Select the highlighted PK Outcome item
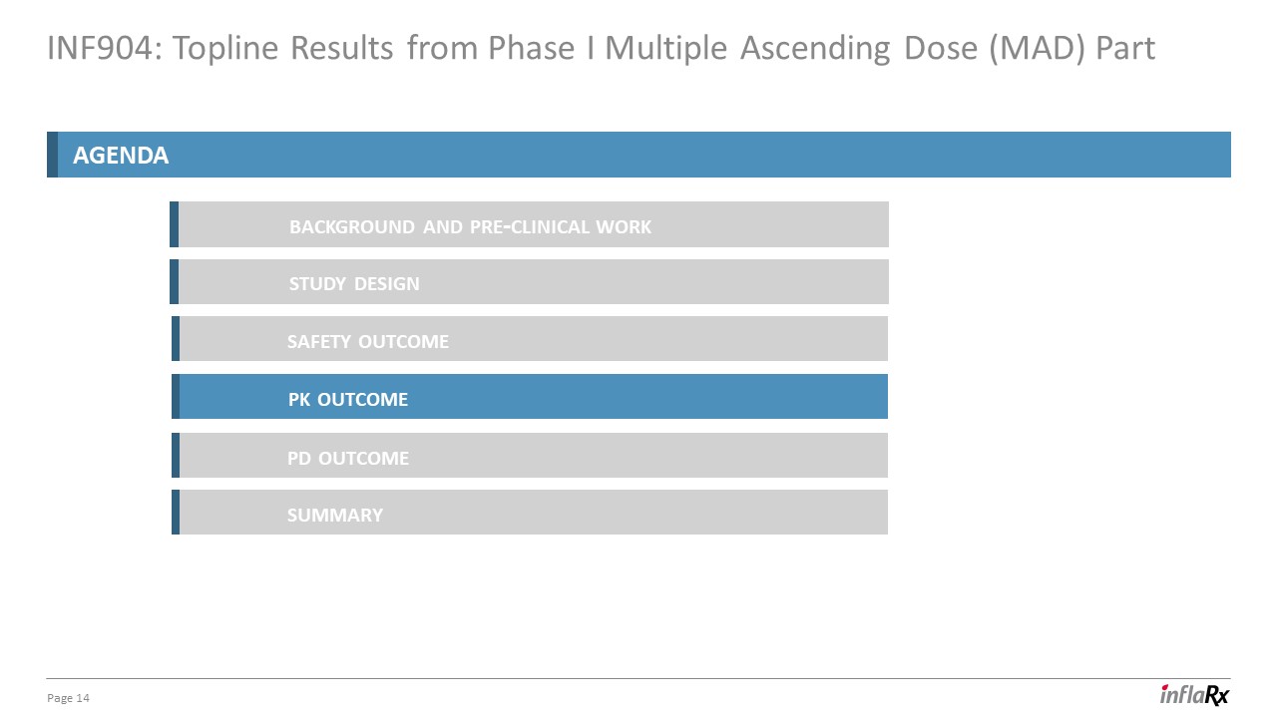This screenshot has width=1277, height=718. click(x=348, y=399)
